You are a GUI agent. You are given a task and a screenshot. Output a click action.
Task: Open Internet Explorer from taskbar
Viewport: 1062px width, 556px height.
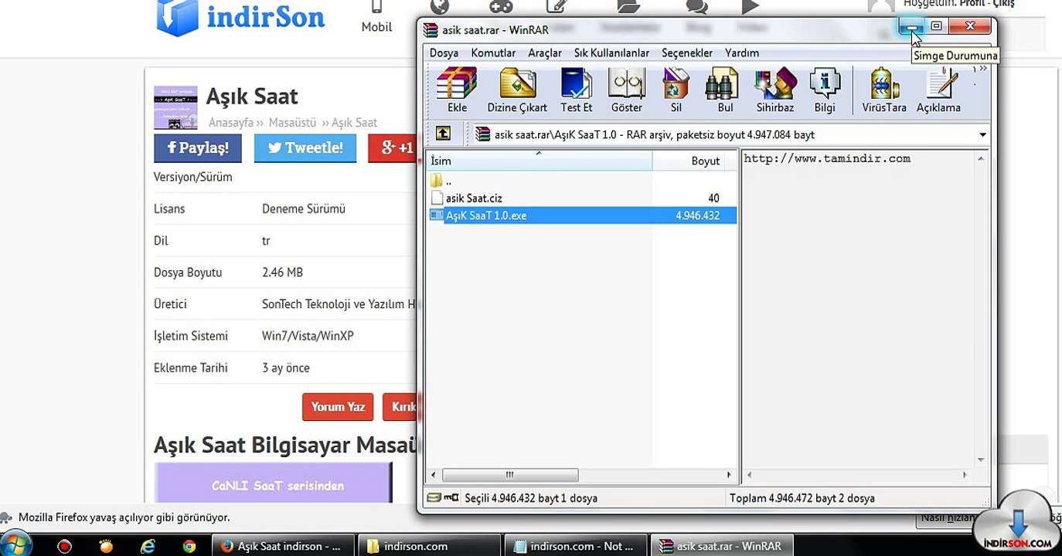coord(148,546)
